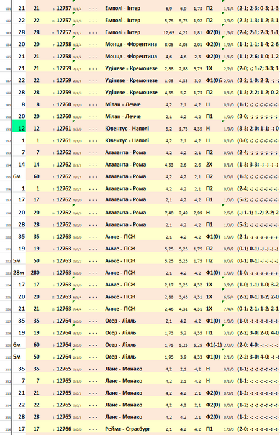Click the coefficient cell '12,65'
Image resolution: width=280 pixels, height=435 pixels.
(x=169, y=32)
